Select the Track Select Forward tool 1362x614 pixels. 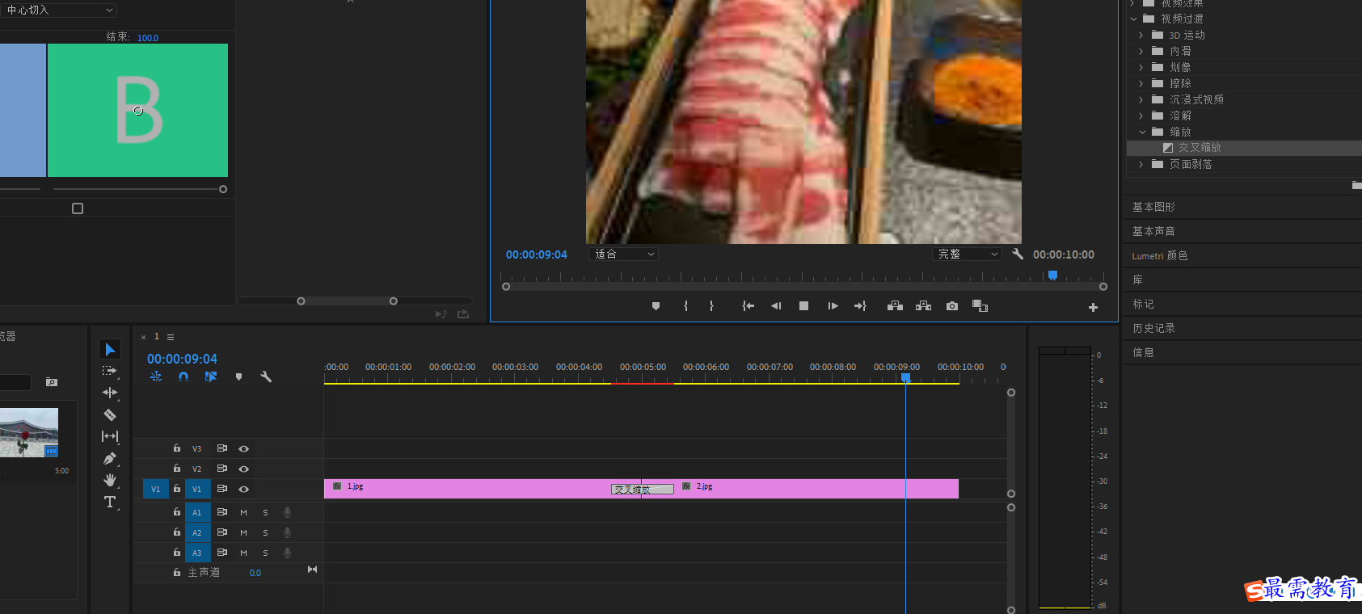[x=110, y=371]
